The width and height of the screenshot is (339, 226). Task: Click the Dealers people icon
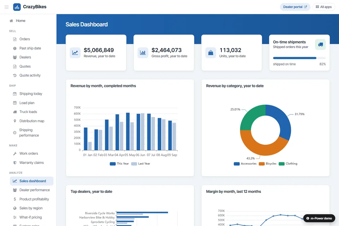click(x=15, y=57)
